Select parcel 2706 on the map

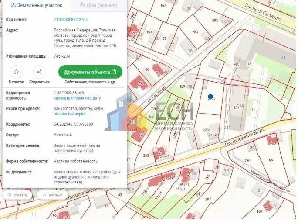point(179,109)
